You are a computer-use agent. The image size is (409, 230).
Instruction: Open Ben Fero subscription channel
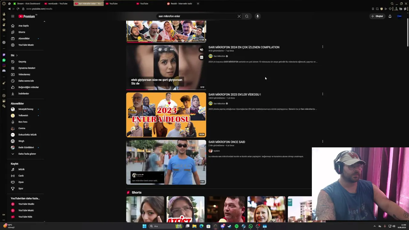23,122
